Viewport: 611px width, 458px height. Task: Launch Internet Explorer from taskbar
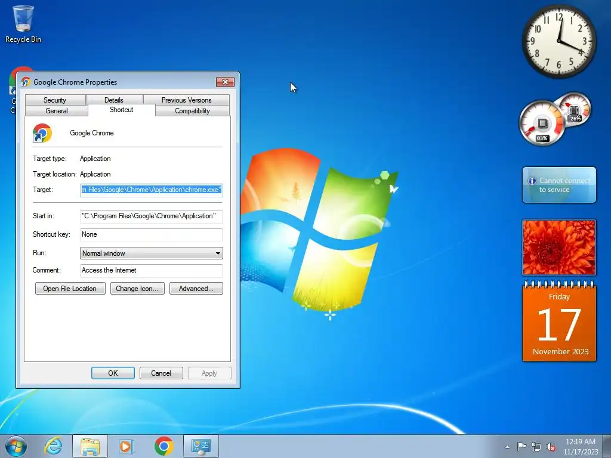53,446
